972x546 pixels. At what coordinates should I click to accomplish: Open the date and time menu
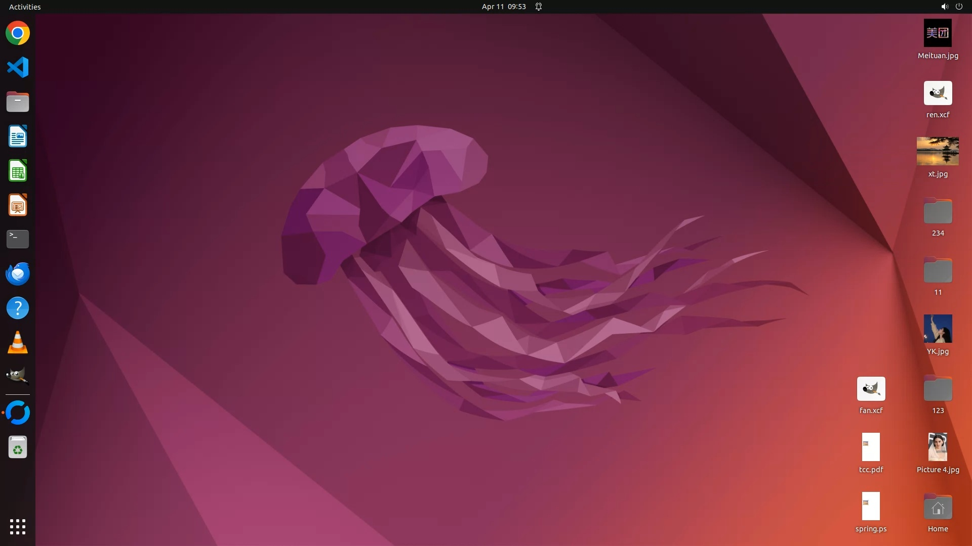[503, 7]
